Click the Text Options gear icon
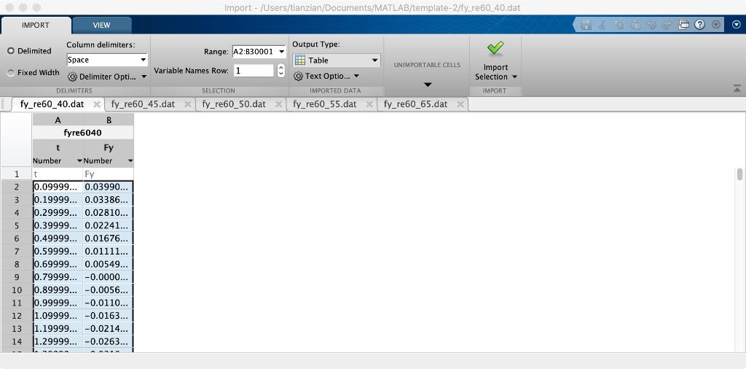 (x=298, y=76)
